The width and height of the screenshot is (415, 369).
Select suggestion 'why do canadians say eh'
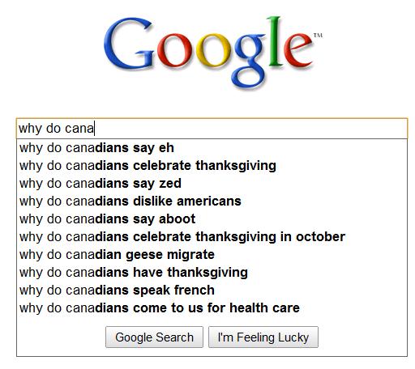(212, 148)
